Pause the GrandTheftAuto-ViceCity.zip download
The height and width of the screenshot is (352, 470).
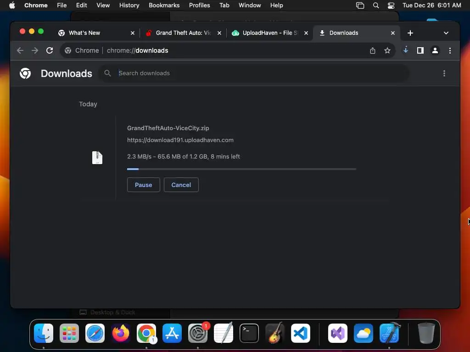click(x=143, y=185)
